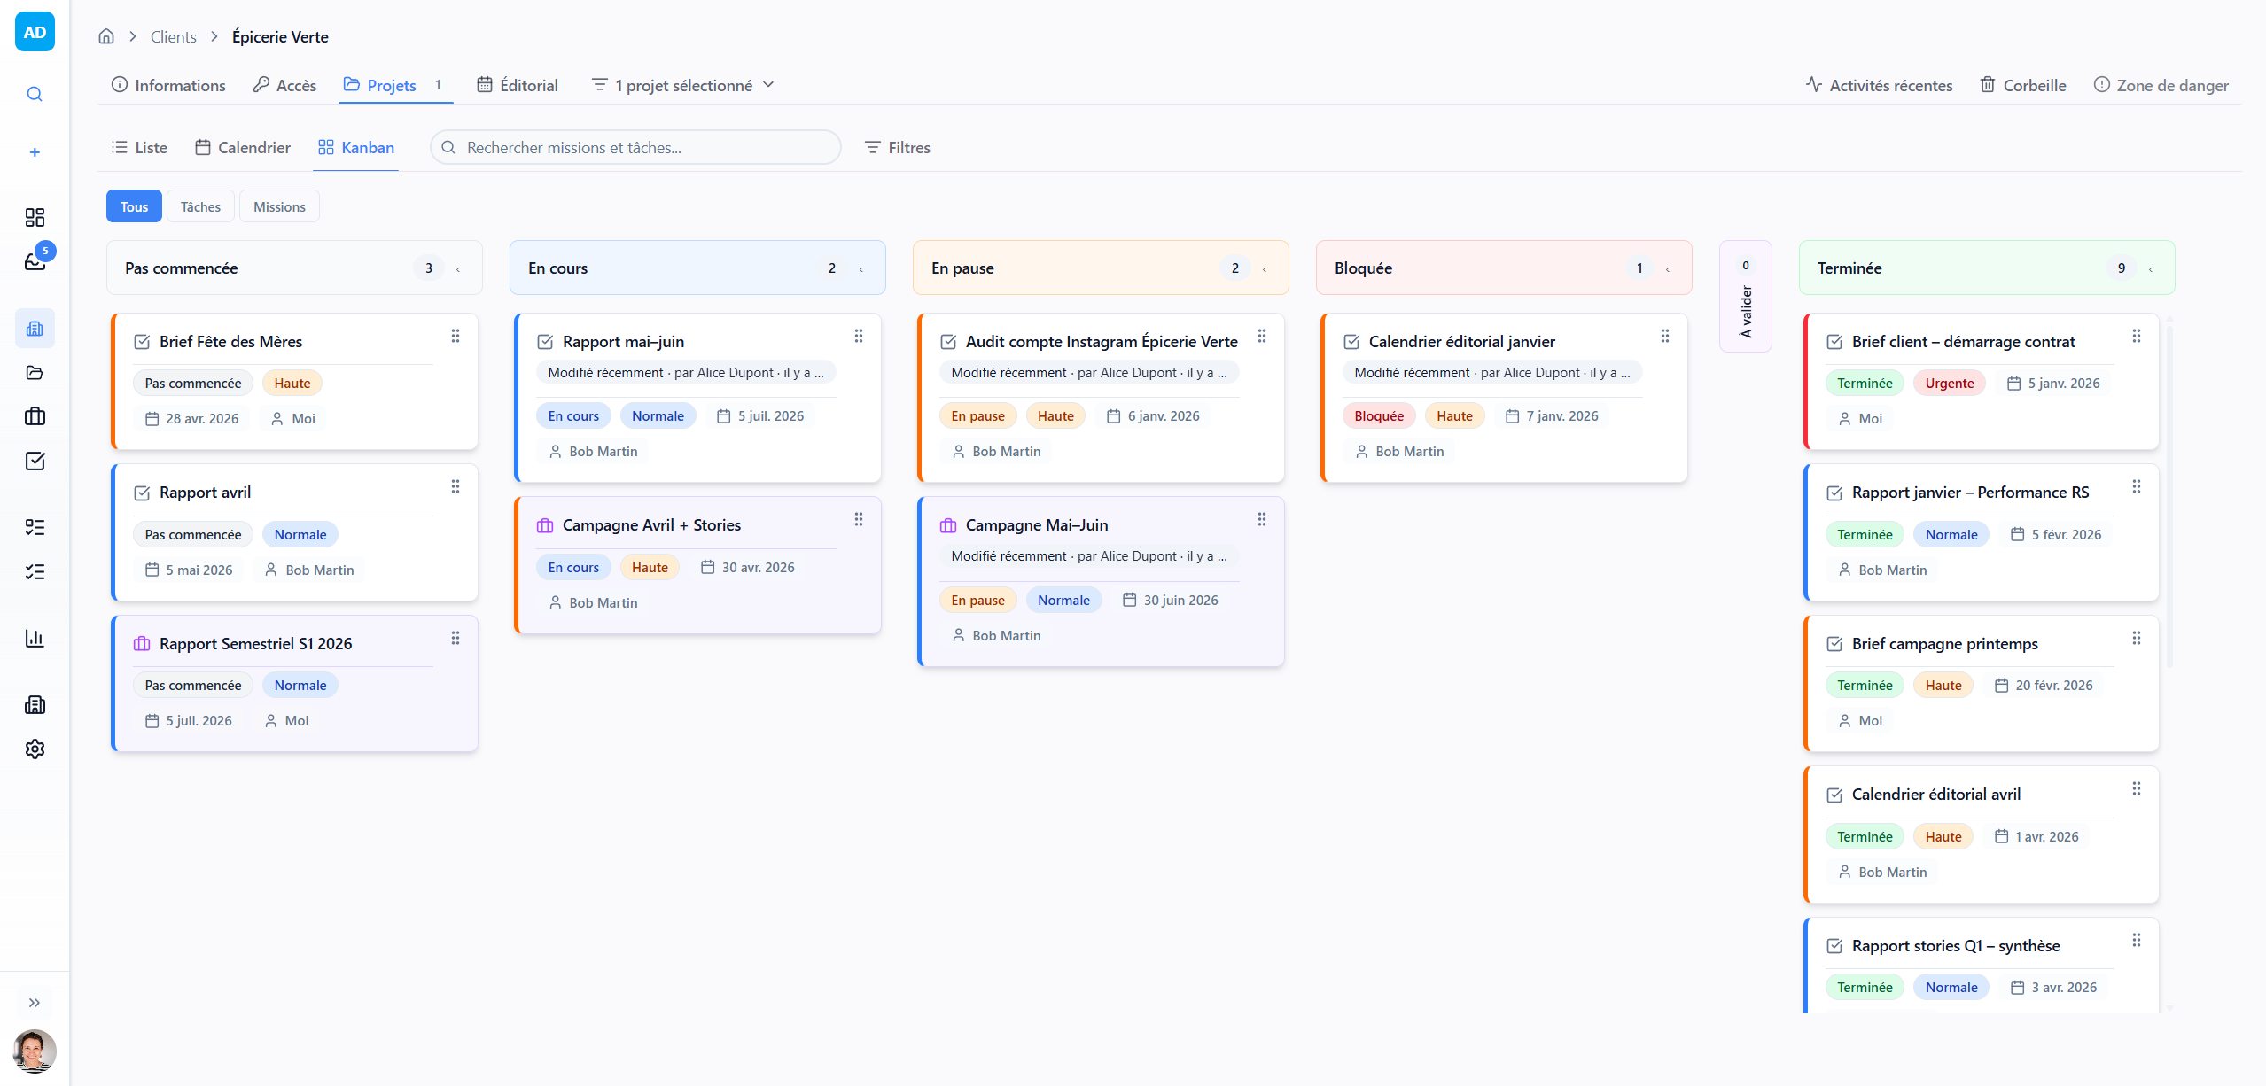Expand the collapsed À valider column
Viewport: 2266px width, 1086px height.
[1745, 297]
